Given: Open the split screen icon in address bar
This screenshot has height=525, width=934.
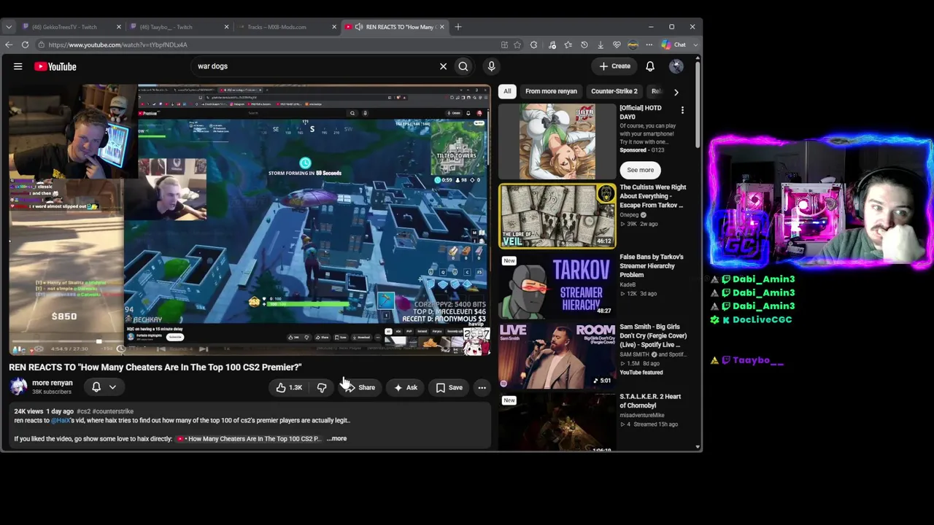Looking at the screenshot, I should (504, 44).
